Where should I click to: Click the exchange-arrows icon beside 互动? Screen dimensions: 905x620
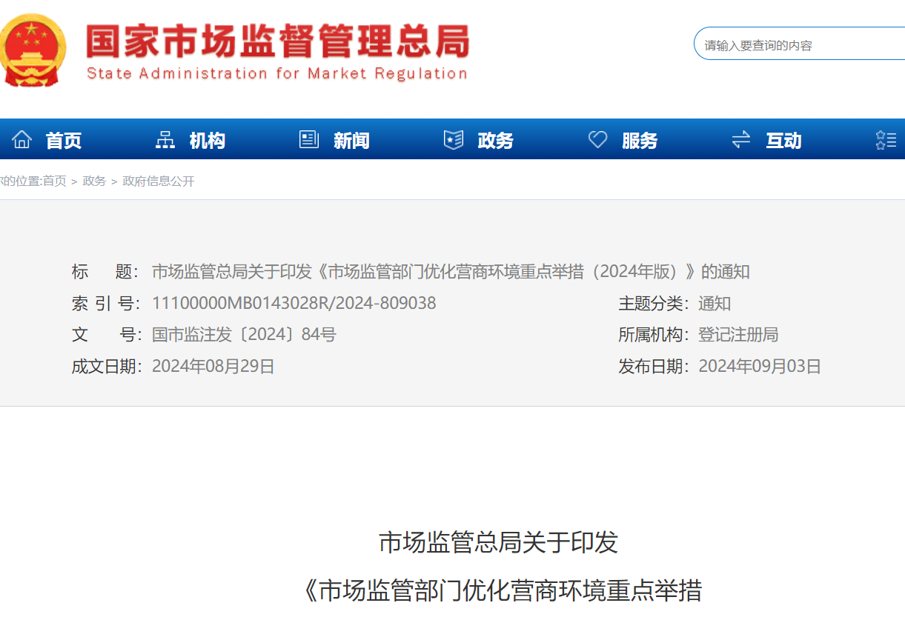(x=740, y=139)
